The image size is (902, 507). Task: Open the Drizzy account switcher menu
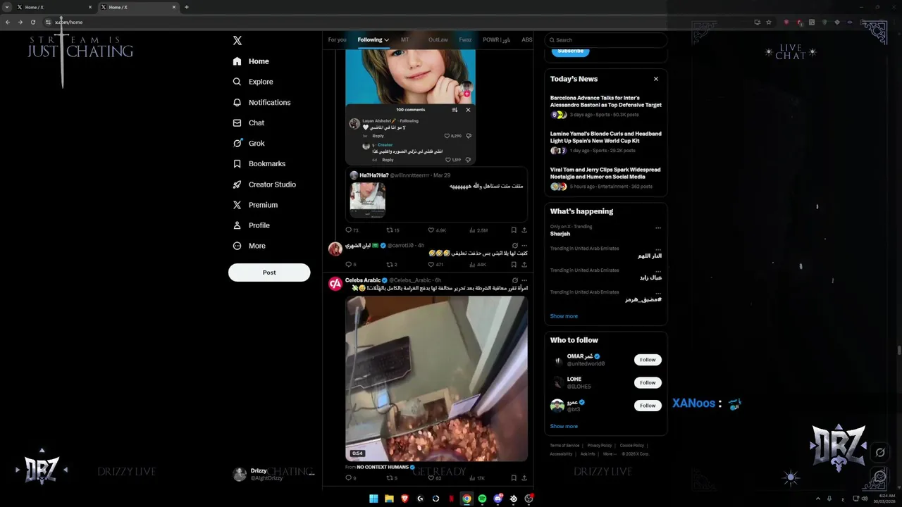[274, 474]
